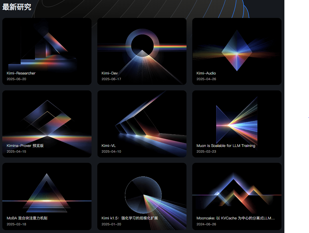This screenshot has width=309, height=233.
Task: Open the Muon is Scalable card
Action: (237, 124)
